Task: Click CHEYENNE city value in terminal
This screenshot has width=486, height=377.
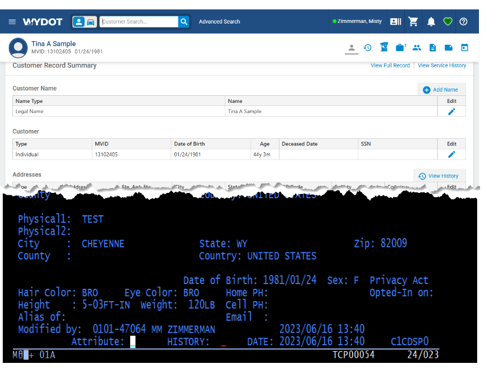Action: (x=103, y=244)
